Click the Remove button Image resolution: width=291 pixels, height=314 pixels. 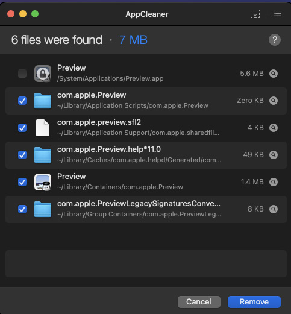[x=254, y=302]
